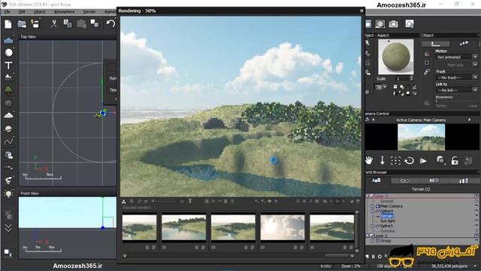481x271 pixels.
Task: Adjust the slider below the render preview
Action: click(x=164, y=202)
